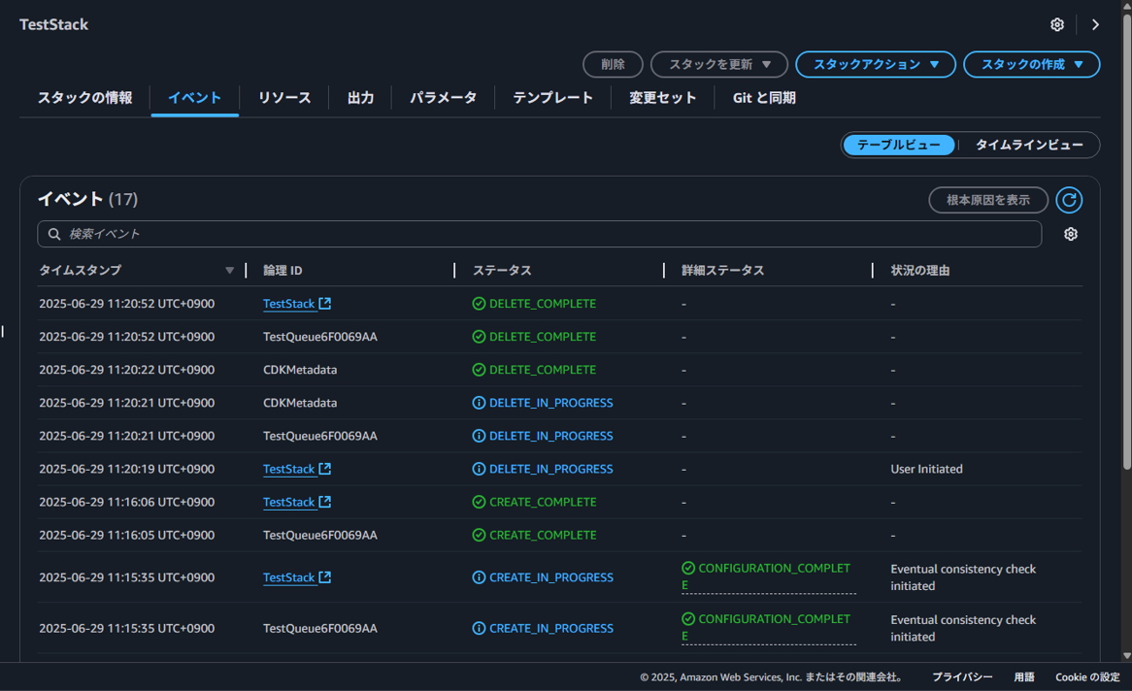
Task: Click the right chevron arrow at top right
Action: pos(1095,24)
